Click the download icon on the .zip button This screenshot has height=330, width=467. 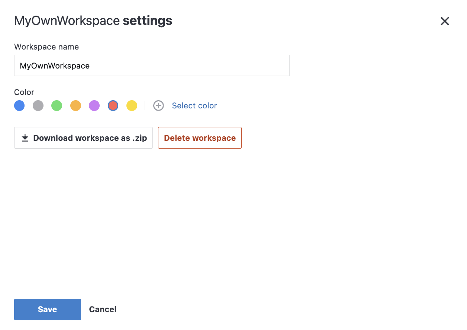point(25,138)
